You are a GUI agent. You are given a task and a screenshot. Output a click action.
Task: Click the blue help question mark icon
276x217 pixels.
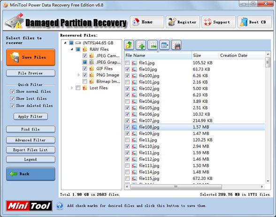(60, 206)
